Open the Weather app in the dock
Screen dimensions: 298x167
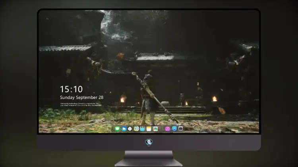pos(124,129)
